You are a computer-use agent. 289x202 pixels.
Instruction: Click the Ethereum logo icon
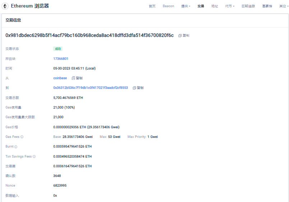tap(5, 6)
